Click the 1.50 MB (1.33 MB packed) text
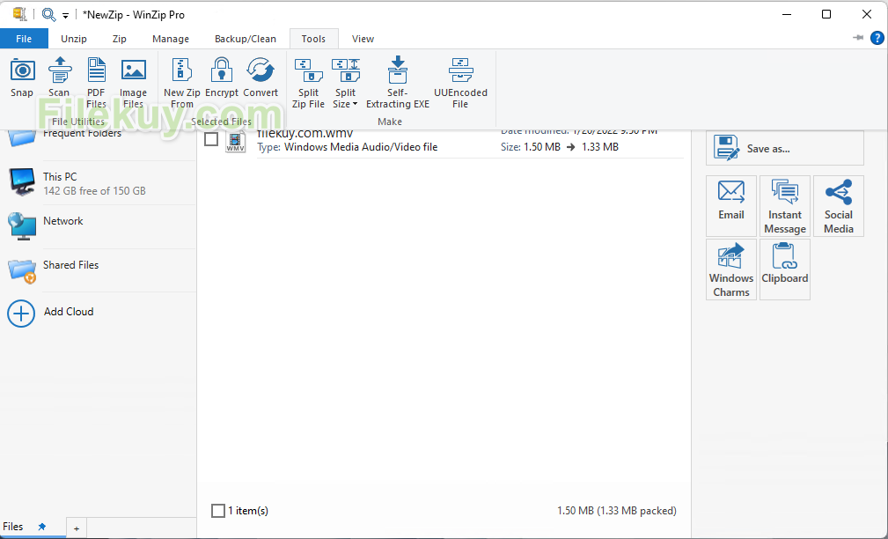 pos(617,511)
